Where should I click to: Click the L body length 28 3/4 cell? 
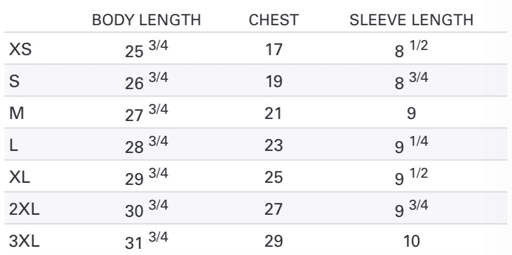coord(146,145)
